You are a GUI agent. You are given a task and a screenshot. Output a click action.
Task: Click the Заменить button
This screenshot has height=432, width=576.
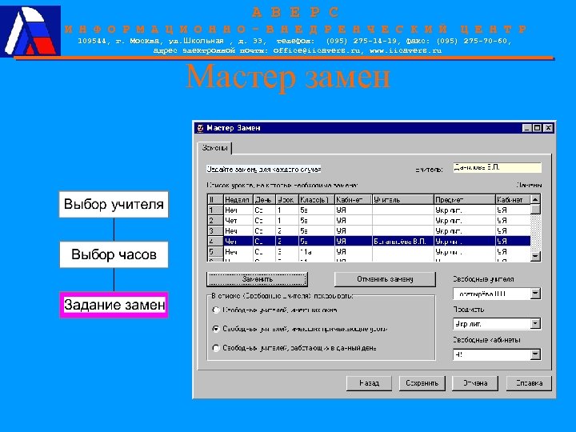coord(257,279)
